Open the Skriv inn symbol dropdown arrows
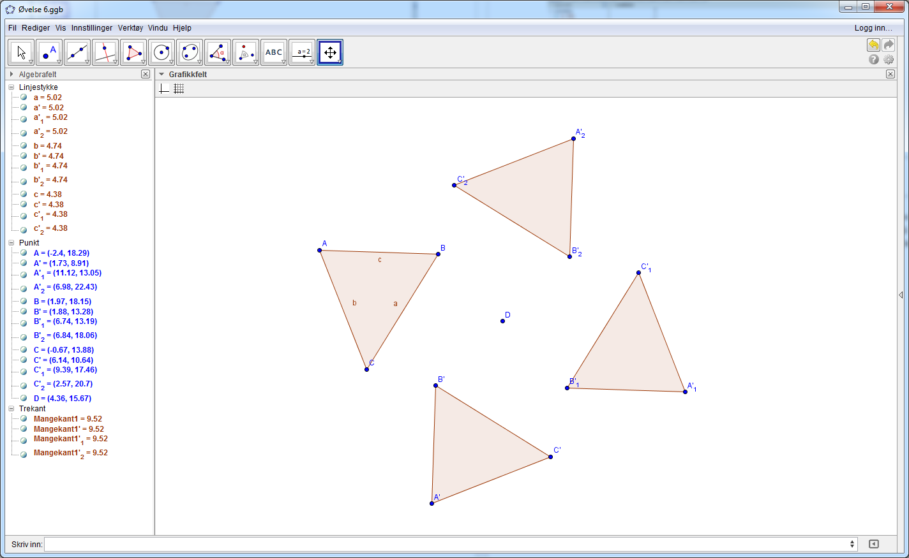The width and height of the screenshot is (909, 558). point(852,544)
